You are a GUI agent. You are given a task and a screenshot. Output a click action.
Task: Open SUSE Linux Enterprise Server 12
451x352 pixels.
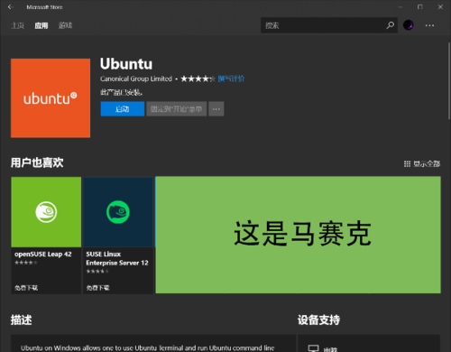click(118, 236)
